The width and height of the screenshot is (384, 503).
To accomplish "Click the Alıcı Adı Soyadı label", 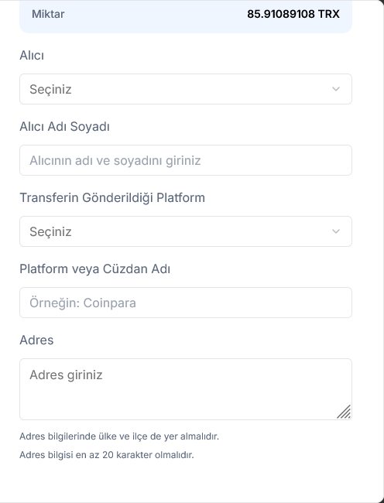I will [x=64, y=127].
